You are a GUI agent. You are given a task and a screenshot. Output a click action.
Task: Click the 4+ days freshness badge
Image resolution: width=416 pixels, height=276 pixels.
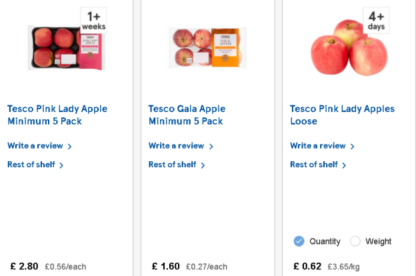pyautogui.click(x=376, y=21)
